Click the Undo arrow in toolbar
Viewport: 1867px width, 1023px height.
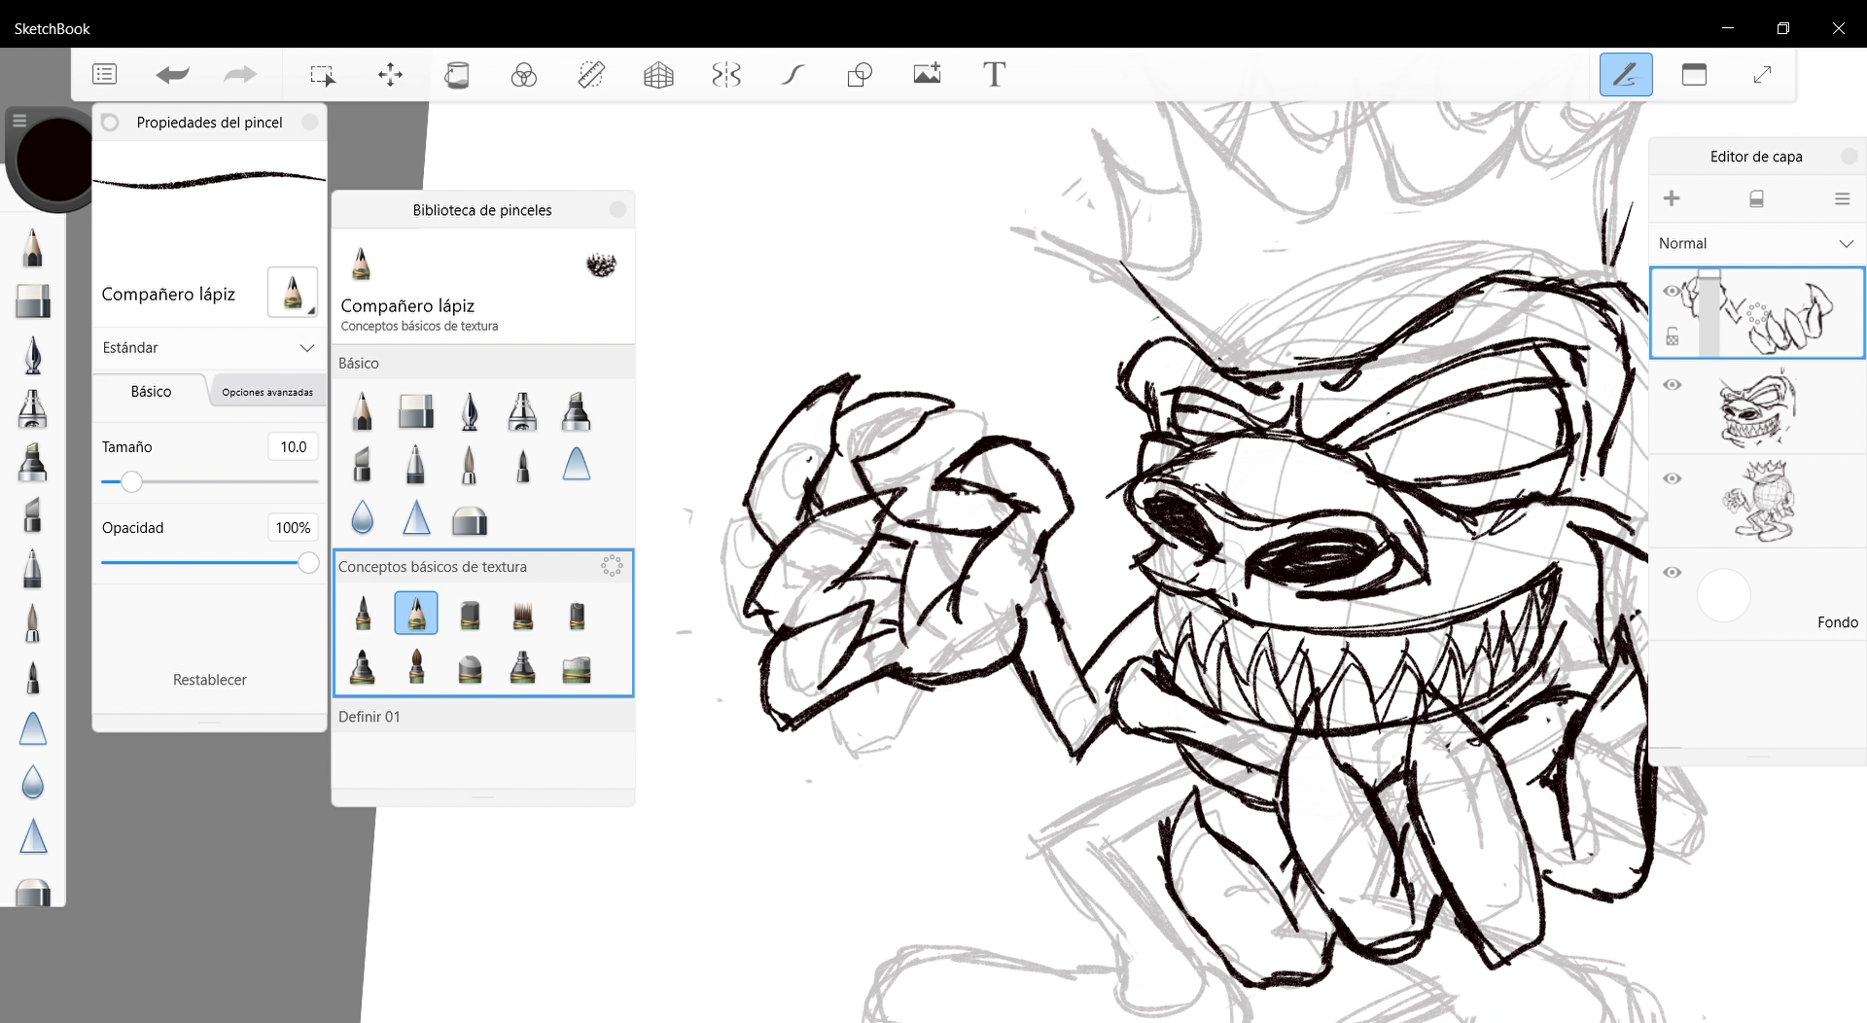pos(172,75)
